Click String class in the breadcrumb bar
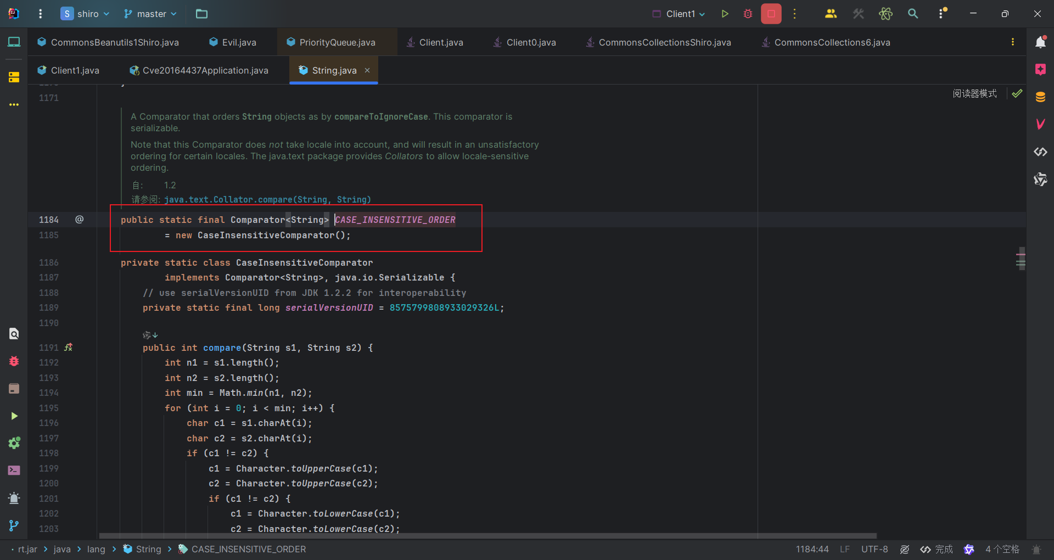Screen dimensions: 1054x560 tap(142, 549)
